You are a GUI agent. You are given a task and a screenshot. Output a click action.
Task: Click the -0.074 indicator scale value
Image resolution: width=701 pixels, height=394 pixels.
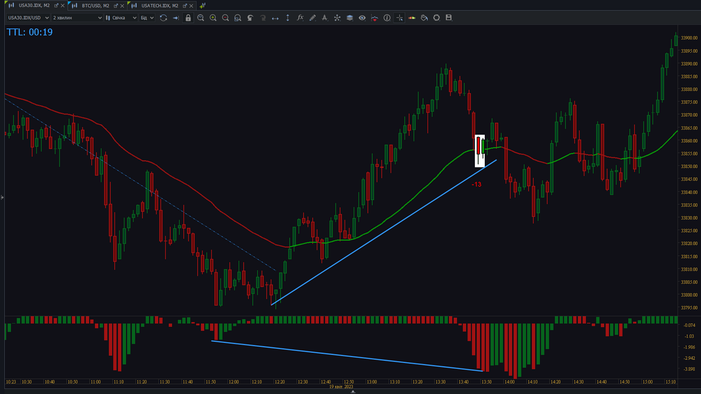tap(689, 326)
